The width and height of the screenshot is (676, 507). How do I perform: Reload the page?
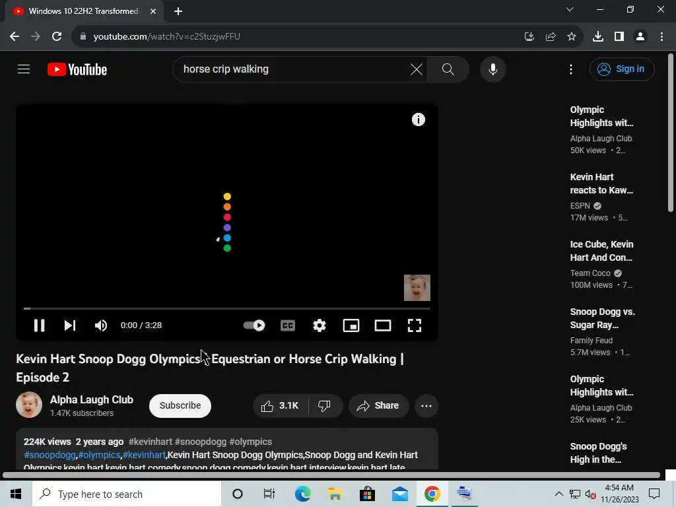click(57, 36)
